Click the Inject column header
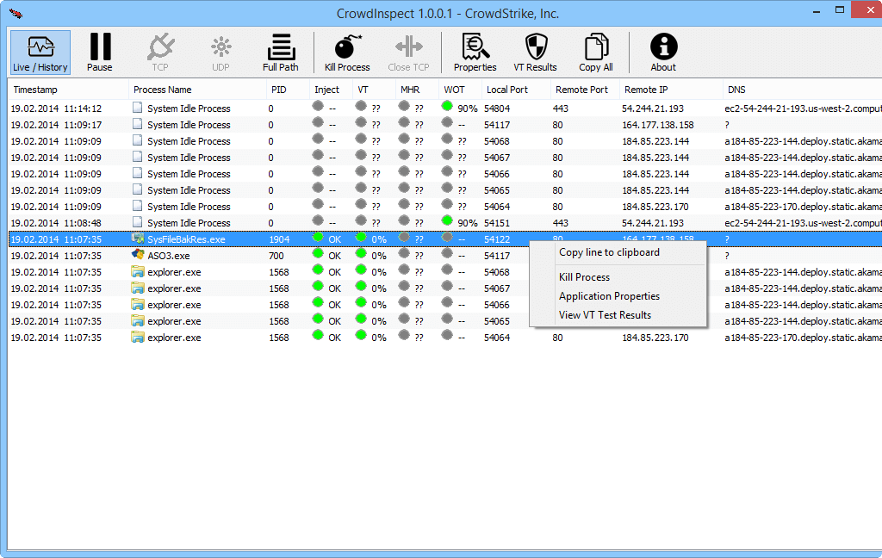 pyautogui.click(x=331, y=90)
